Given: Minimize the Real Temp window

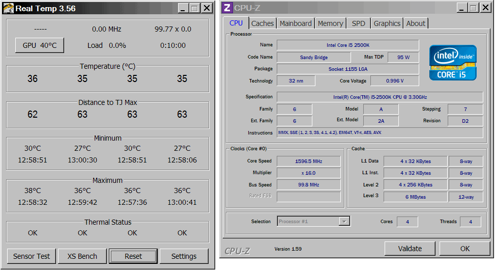Looking at the screenshot, I should coord(183,8).
